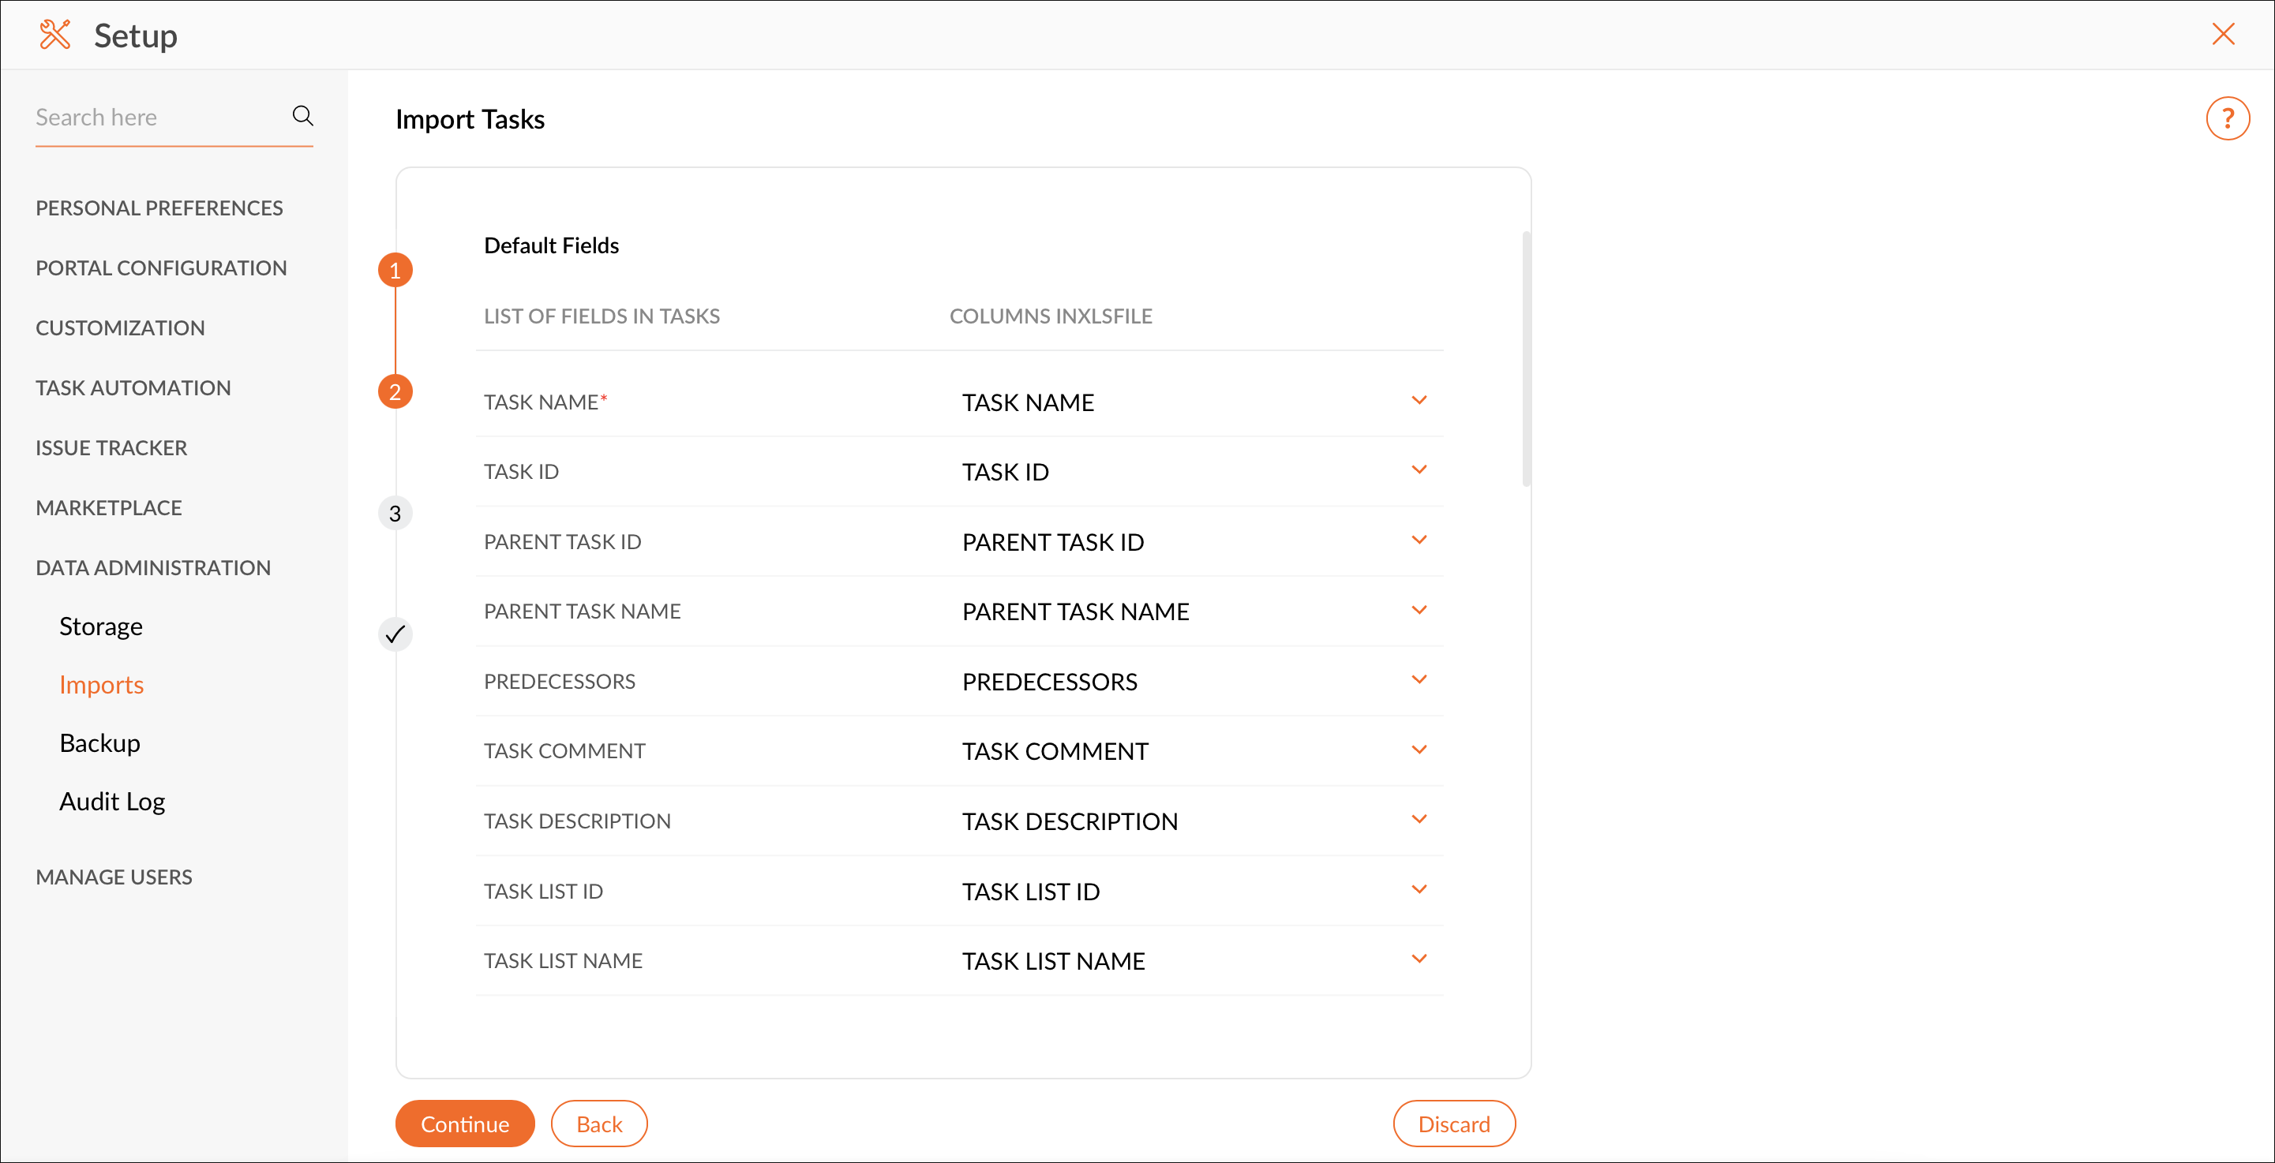The image size is (2275, 1163).
Task: Select Storage in the sidebar
Action: 101,626
